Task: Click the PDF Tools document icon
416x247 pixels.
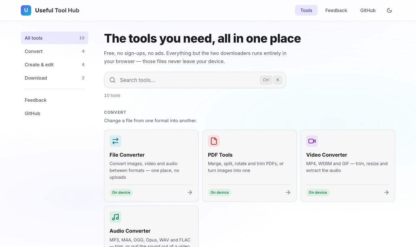Action: (x=214, y=141)
